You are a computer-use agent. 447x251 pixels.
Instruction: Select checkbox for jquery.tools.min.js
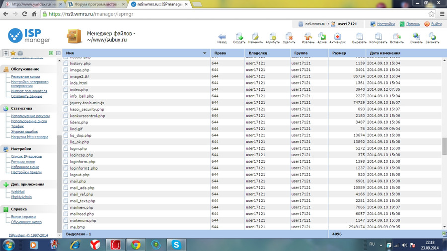coord(66,103)
